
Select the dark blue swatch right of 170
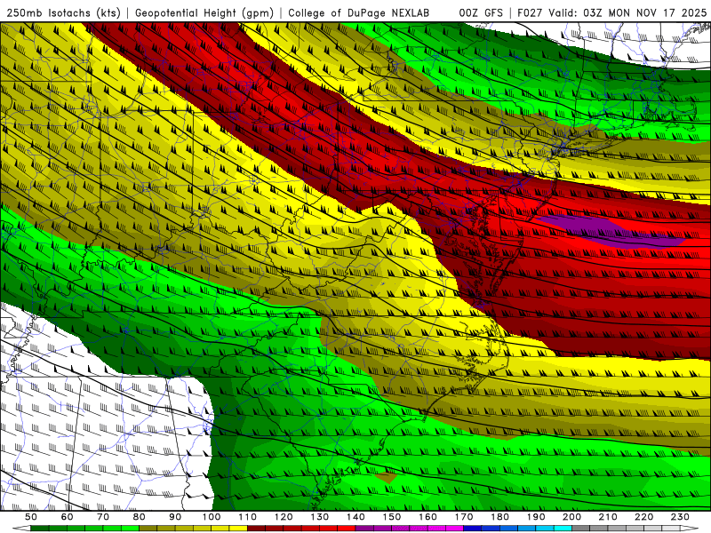pyautogui.click(x=473, y=529)
